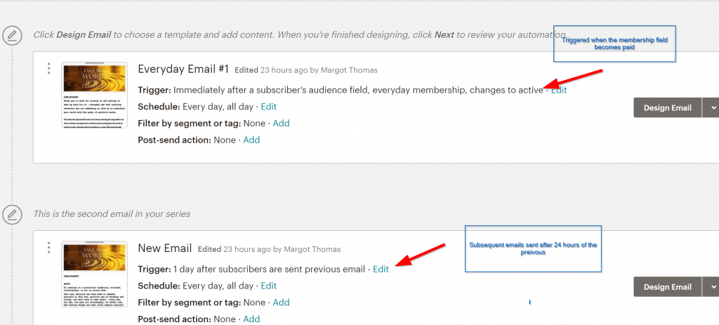Add segment or tag filter to Everyday Email #1

[281, 124]
